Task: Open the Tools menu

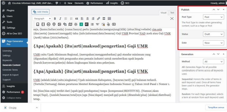Action: click(x=14, y=22)
